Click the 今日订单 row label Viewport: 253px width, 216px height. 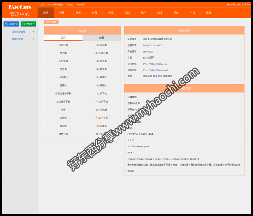[x=63, y=45]
